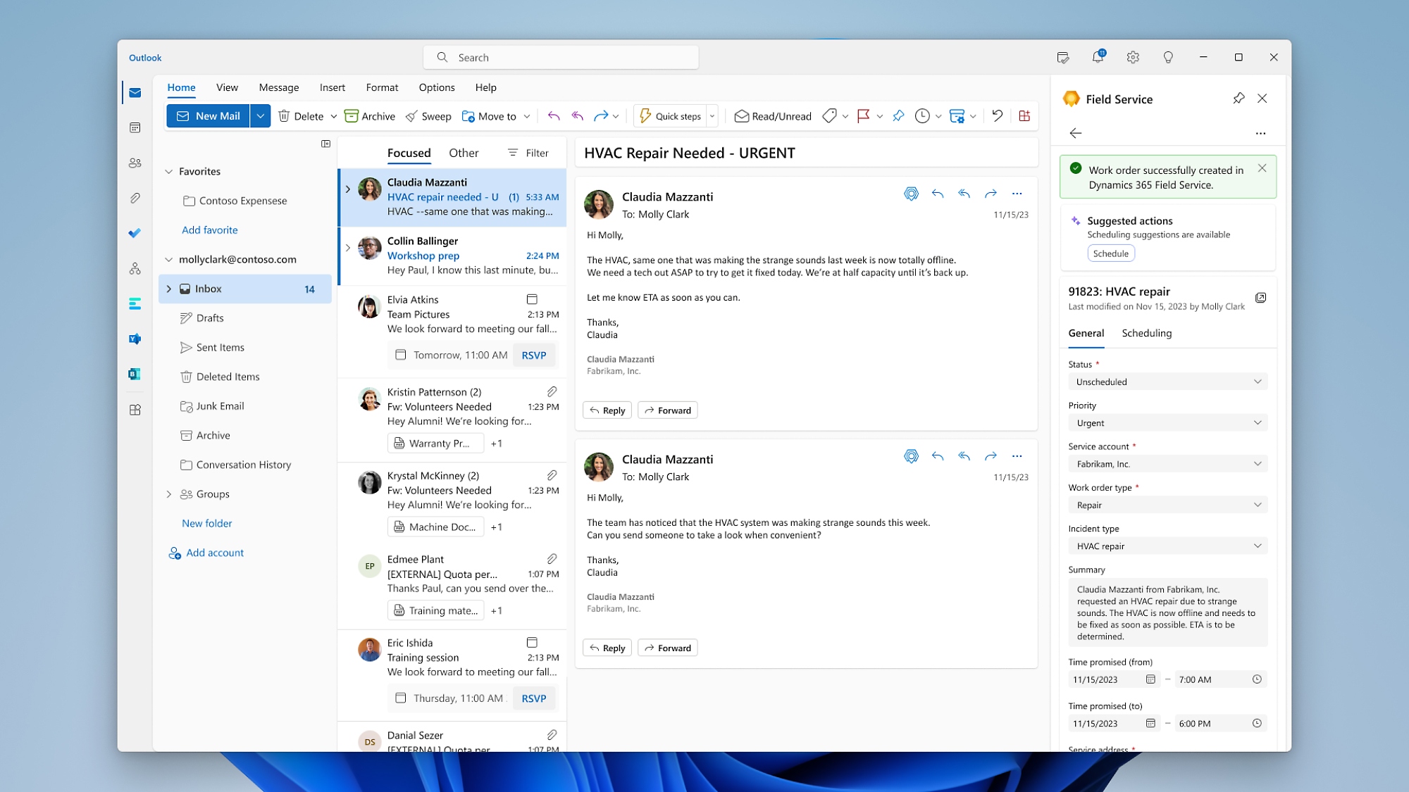This screenshot has height=792, width=1409.
Task: Open the Format ribbon tab
Action: (x=382, y=87)
